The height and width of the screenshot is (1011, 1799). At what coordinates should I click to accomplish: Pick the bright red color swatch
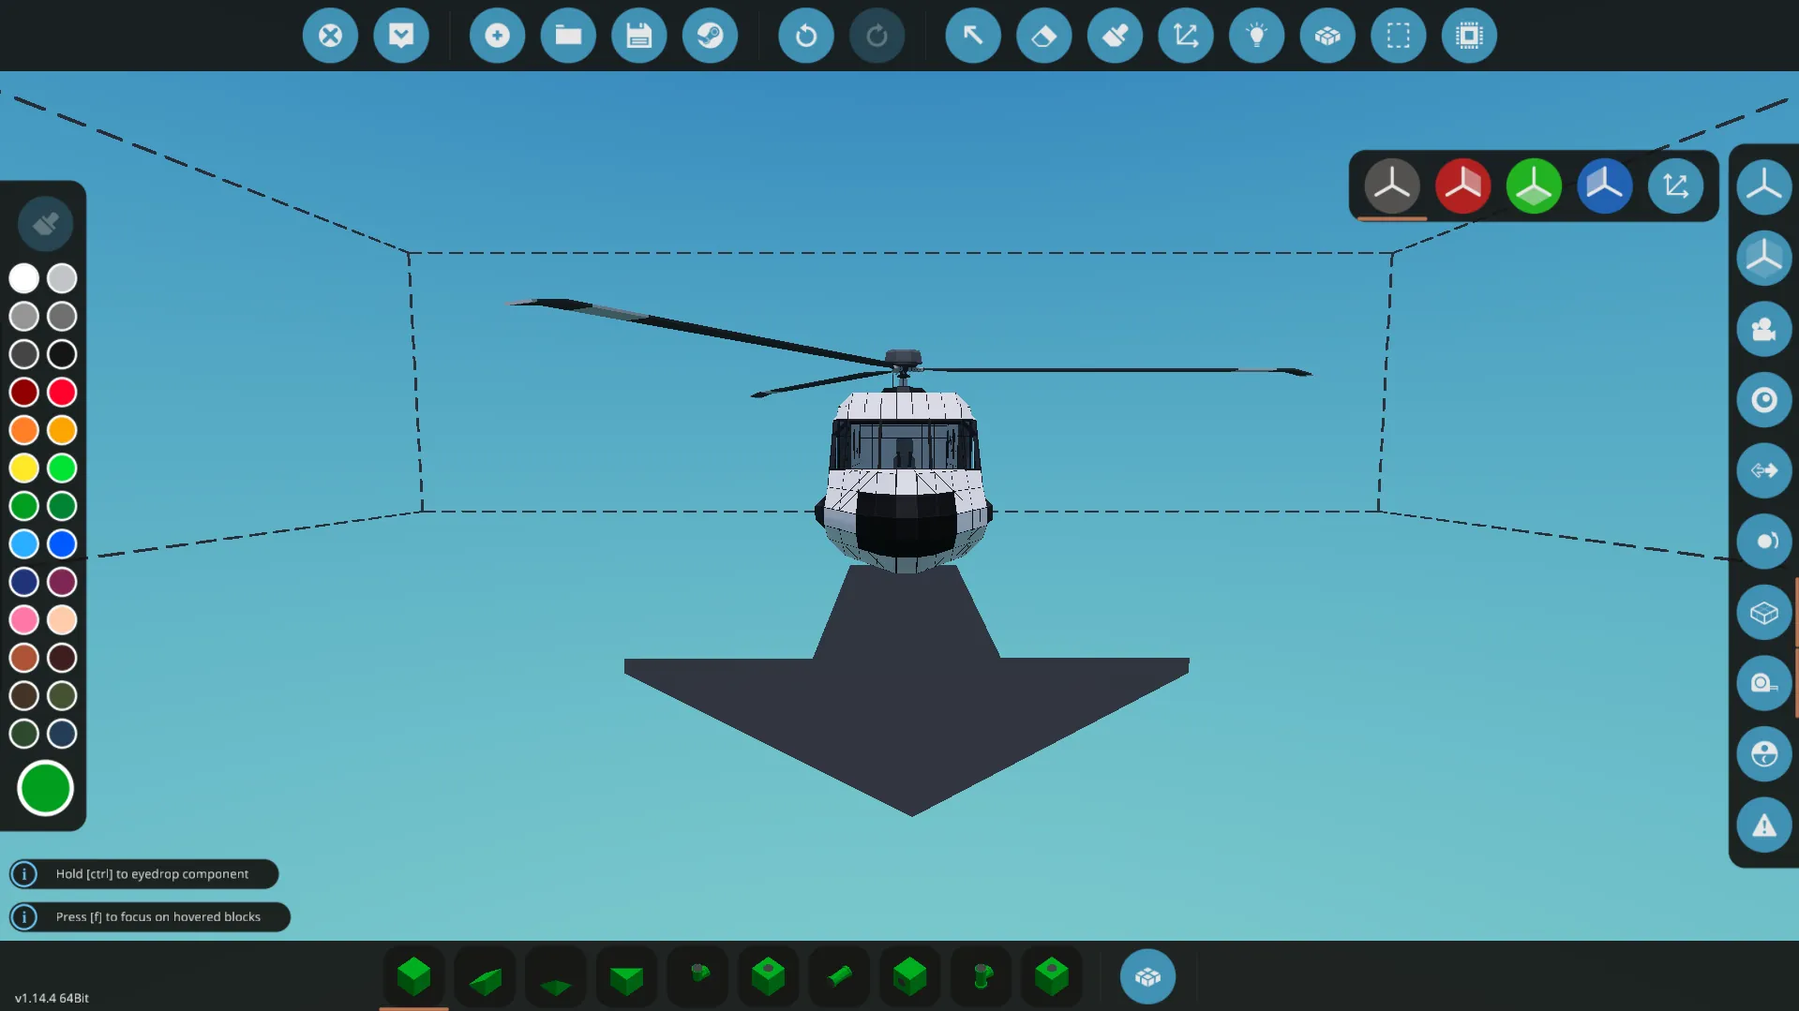[x=62, y=392]
